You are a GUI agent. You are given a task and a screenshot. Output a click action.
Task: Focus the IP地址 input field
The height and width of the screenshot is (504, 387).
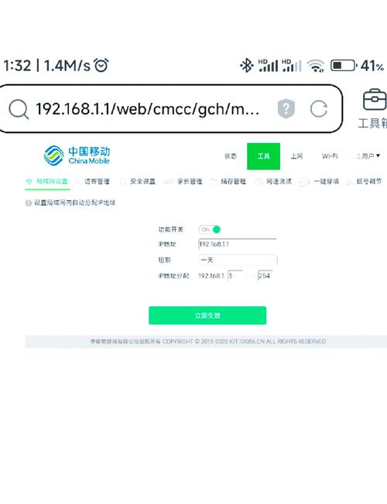pos(238,244)
